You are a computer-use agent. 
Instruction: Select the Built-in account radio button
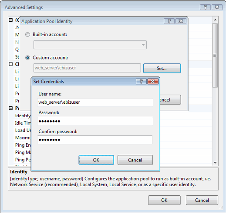tap(27, 35)
